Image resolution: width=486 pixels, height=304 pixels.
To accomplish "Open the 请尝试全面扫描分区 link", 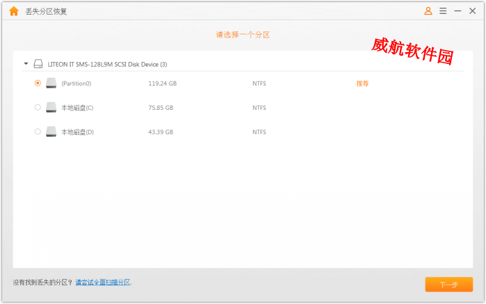I will tap(103, 282).
